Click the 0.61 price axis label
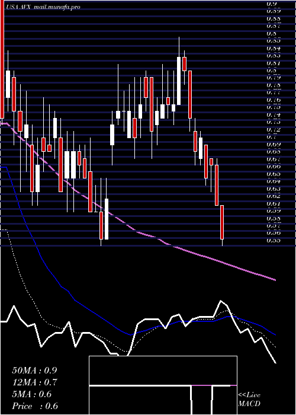Image resolution: width=296 pixels, height=415 pixels. tap(273, 204)
